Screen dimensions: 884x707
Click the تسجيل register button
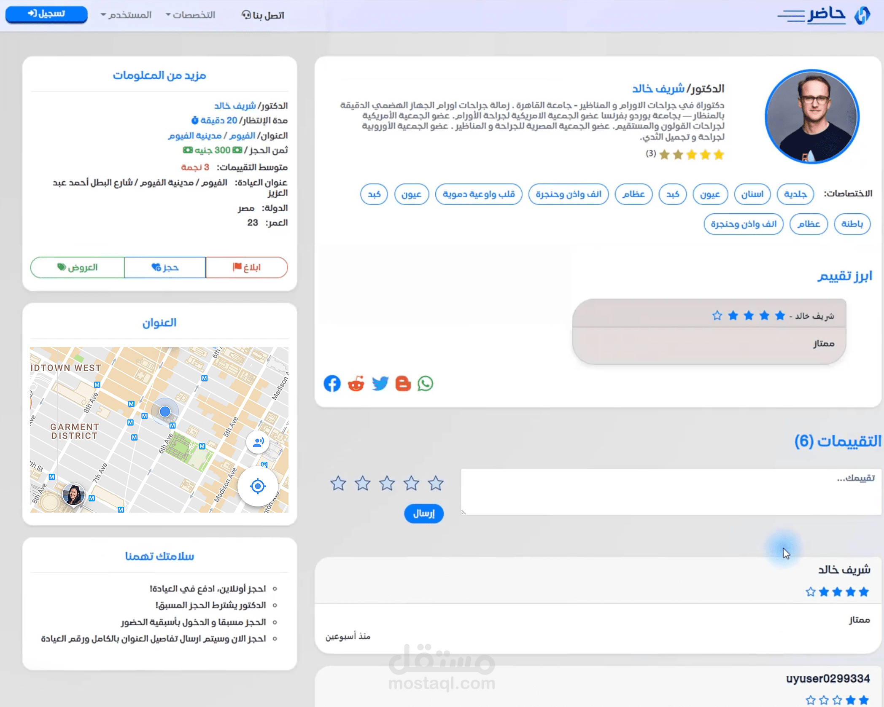click(x=46, y=14)
